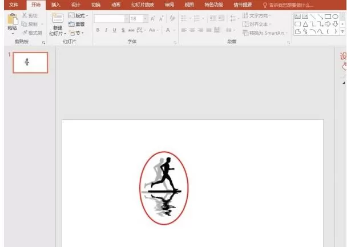Click the New Slide (新建幻灯片) icon
The height and width of the screenshot is (247, 347).
coord(57,18)
